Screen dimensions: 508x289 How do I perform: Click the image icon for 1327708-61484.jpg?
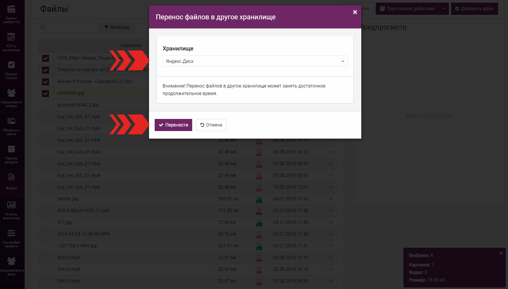coord(259,246)
